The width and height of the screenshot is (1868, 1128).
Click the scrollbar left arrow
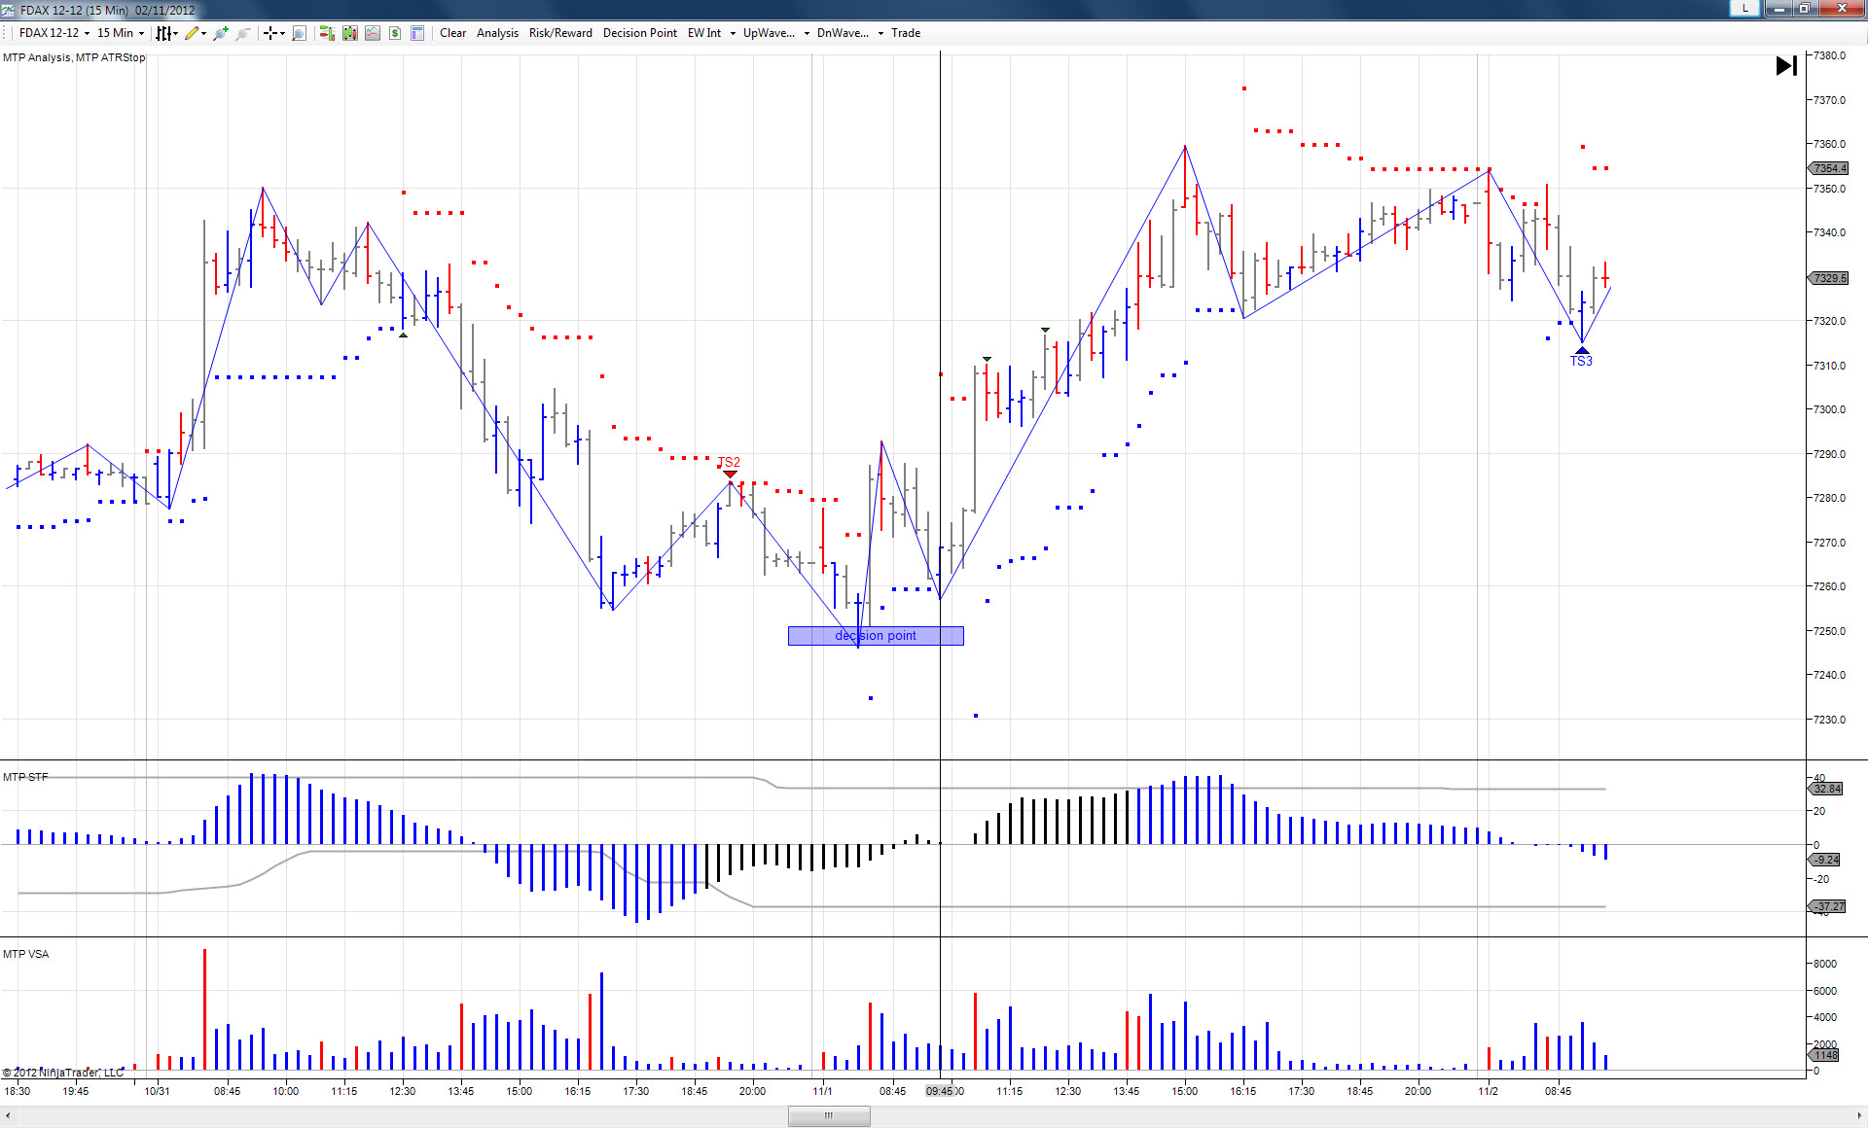click(8, 1116)
